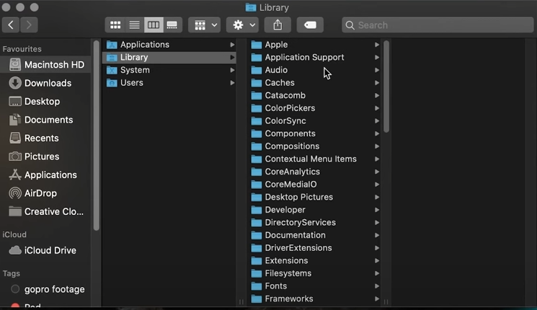The height and width of the screenshot is (310, 537).
Task: Click the sidebar Applications A-shaped icon
Action: pyautogui.click(x=15, y=174)
